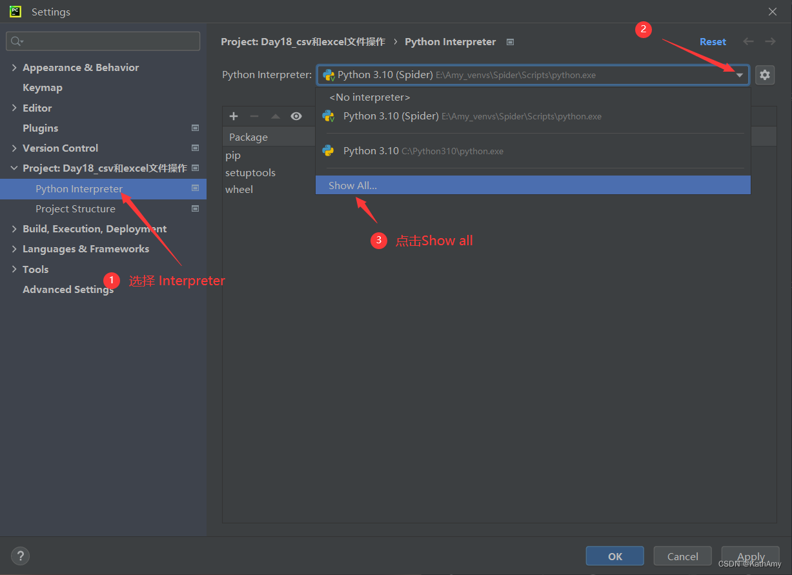792x575 pixels.
Task: Expand Build, Execution, Deployment section
Action: coord(14,228)
